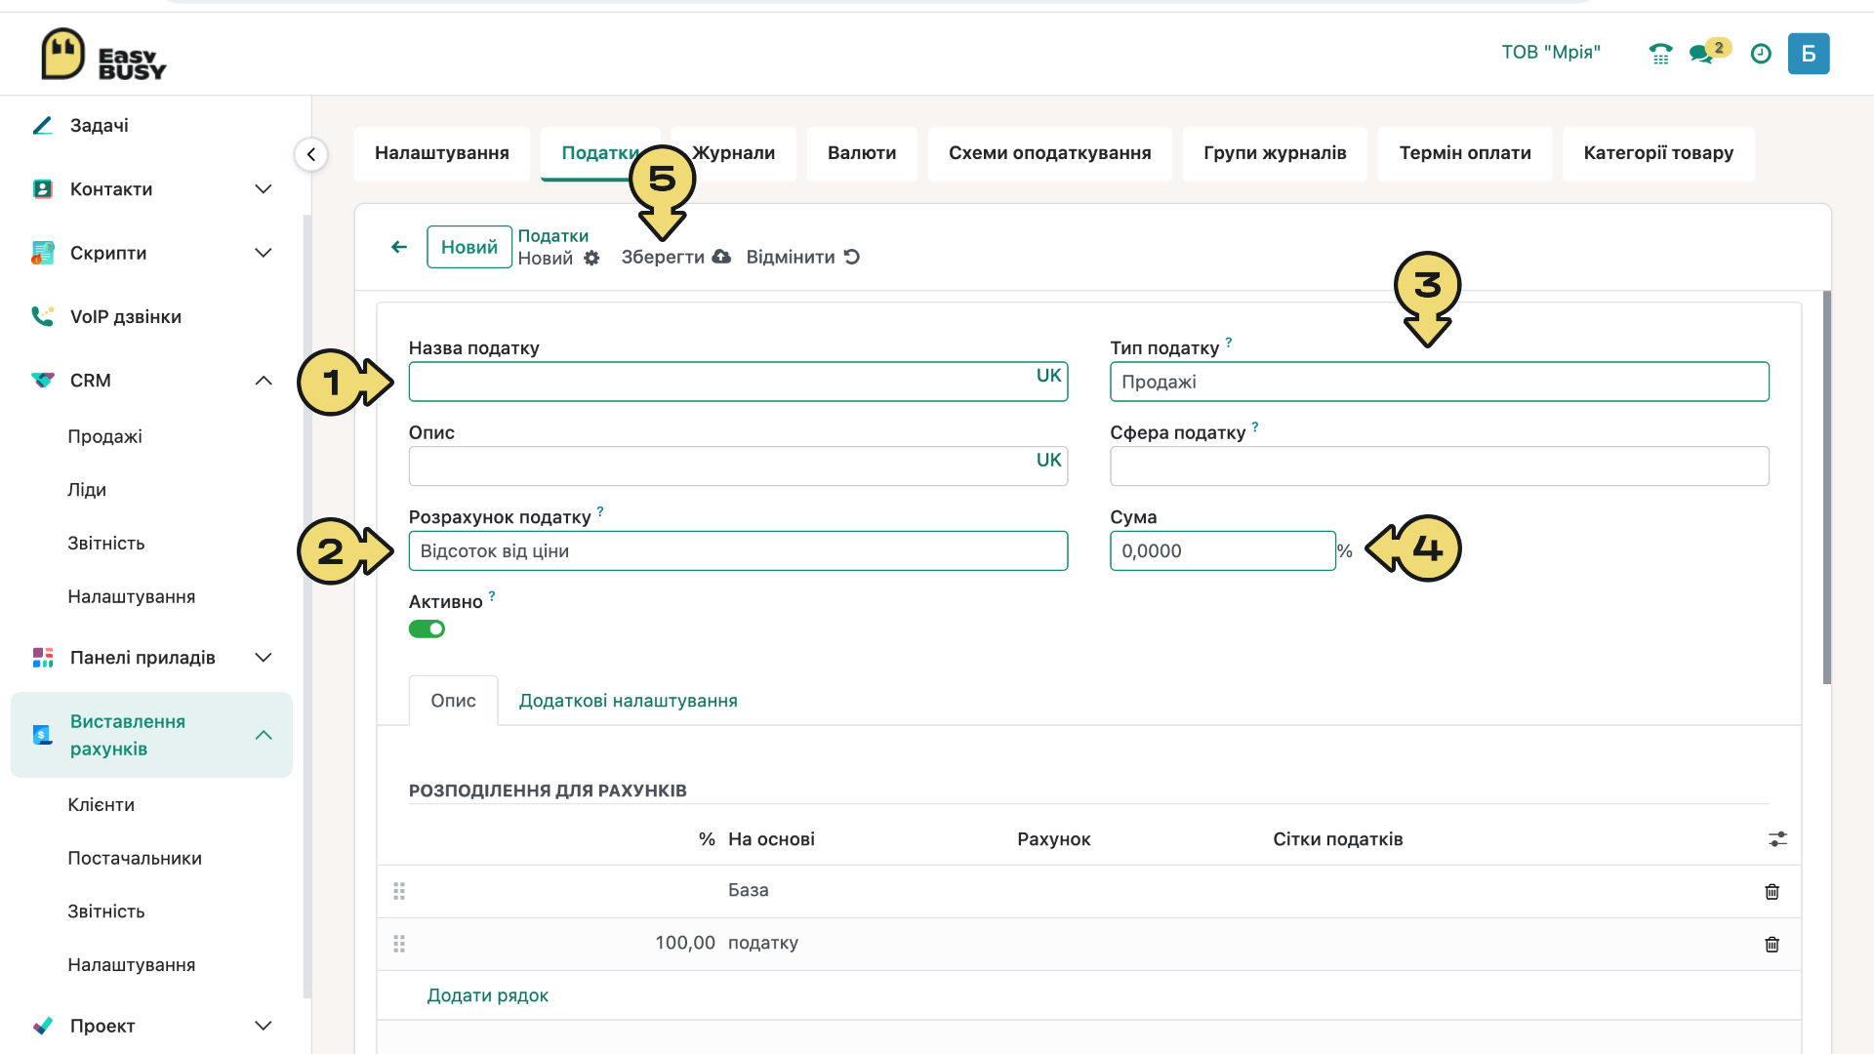The width and height of the screenshot is (1874, 1054).
Task: Open Тип податку help tooltip
Action: 1229,343
